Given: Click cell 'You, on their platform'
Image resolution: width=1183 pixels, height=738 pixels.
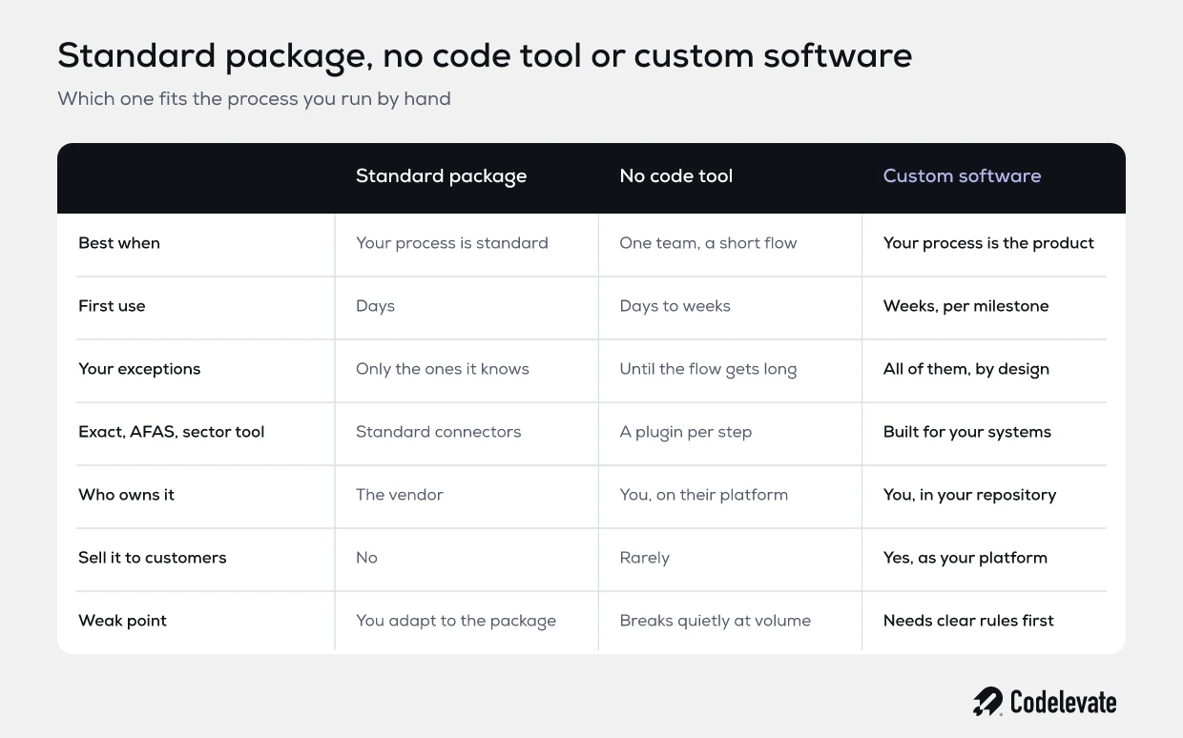Looking at the screenshot, I should point(703,495).
